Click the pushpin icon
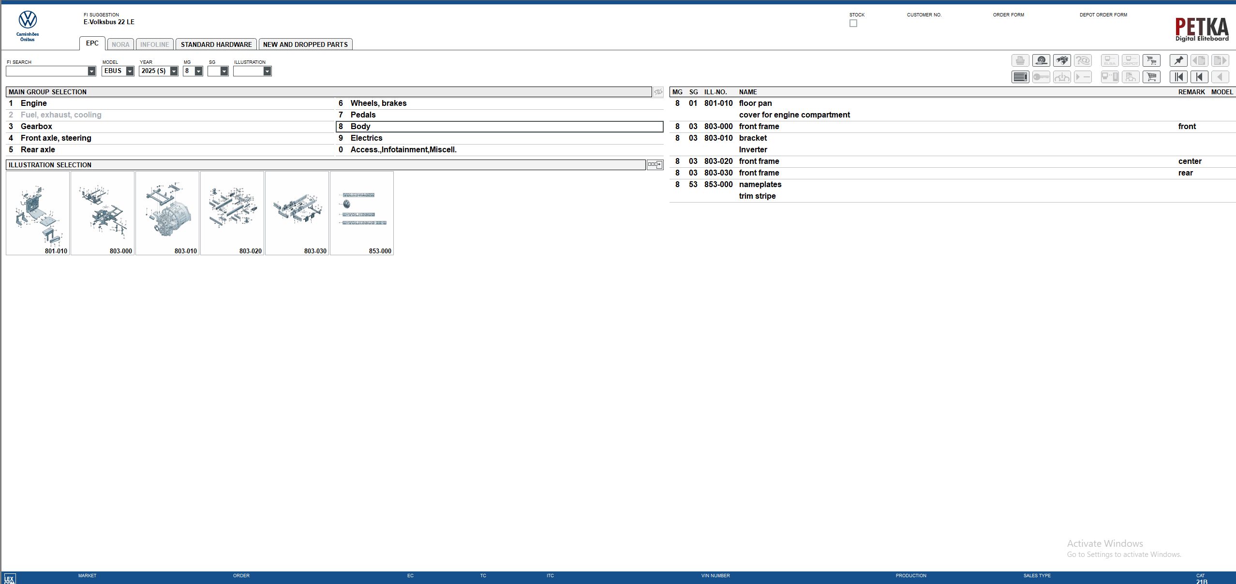Screen dimensions: 1236x584 1178,60
